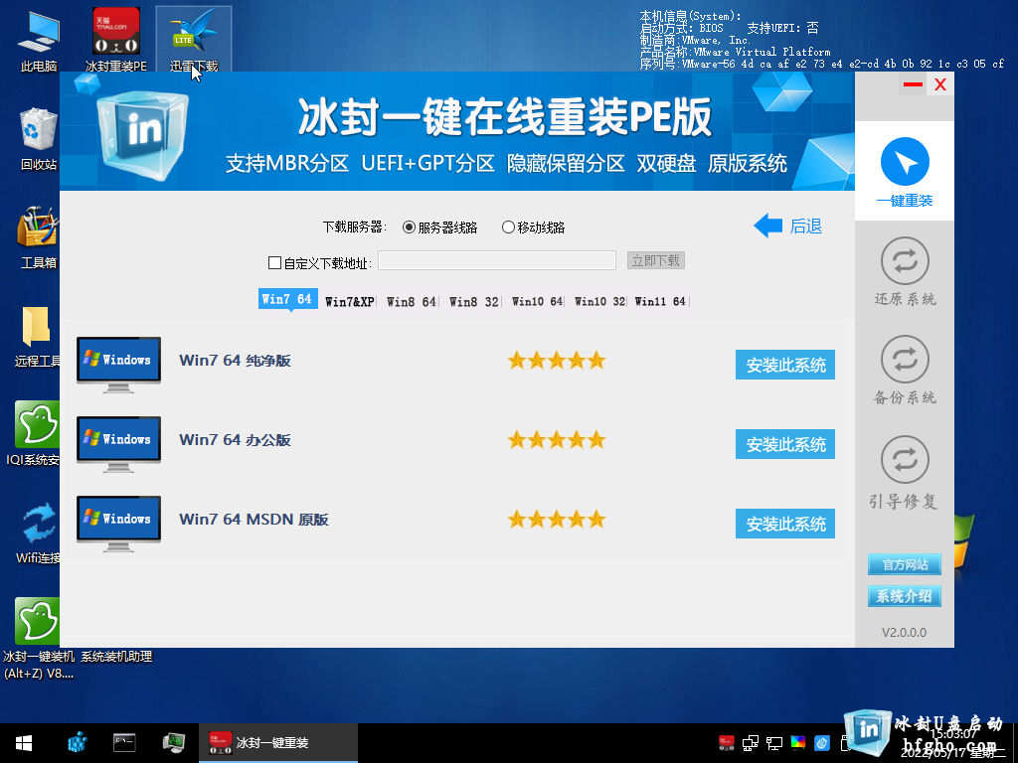The width and height of the screenshot is (1018, 763).
Task: Select 迅雷下载 desktop icon
Action: click(x=194, y=40)
